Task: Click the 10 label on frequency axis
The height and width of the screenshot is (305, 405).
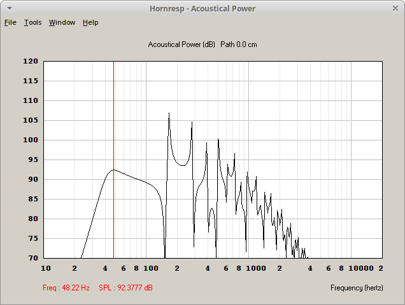Action: click(x=46, y=268)
